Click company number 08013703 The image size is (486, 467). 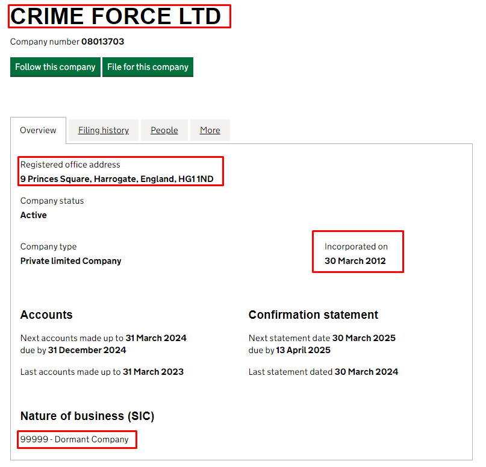102,42
